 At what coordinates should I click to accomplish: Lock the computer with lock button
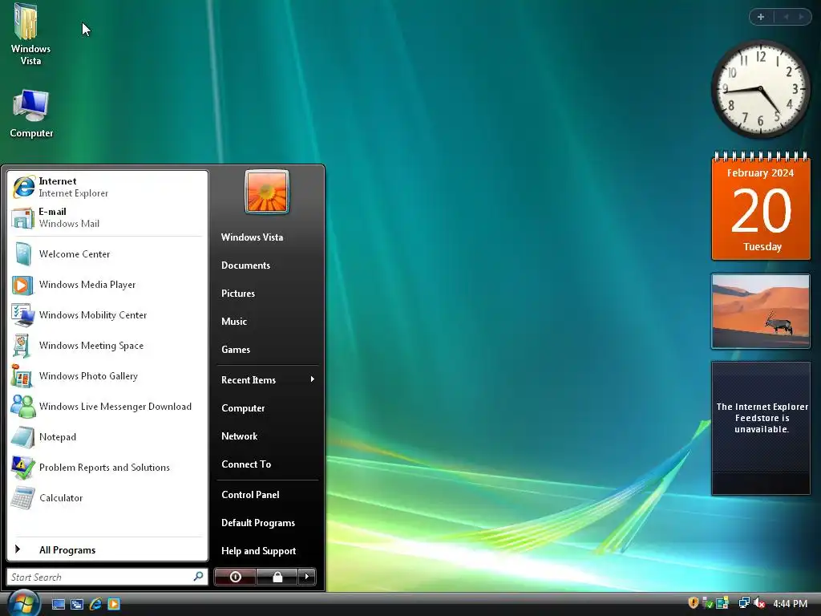point(277,577)
